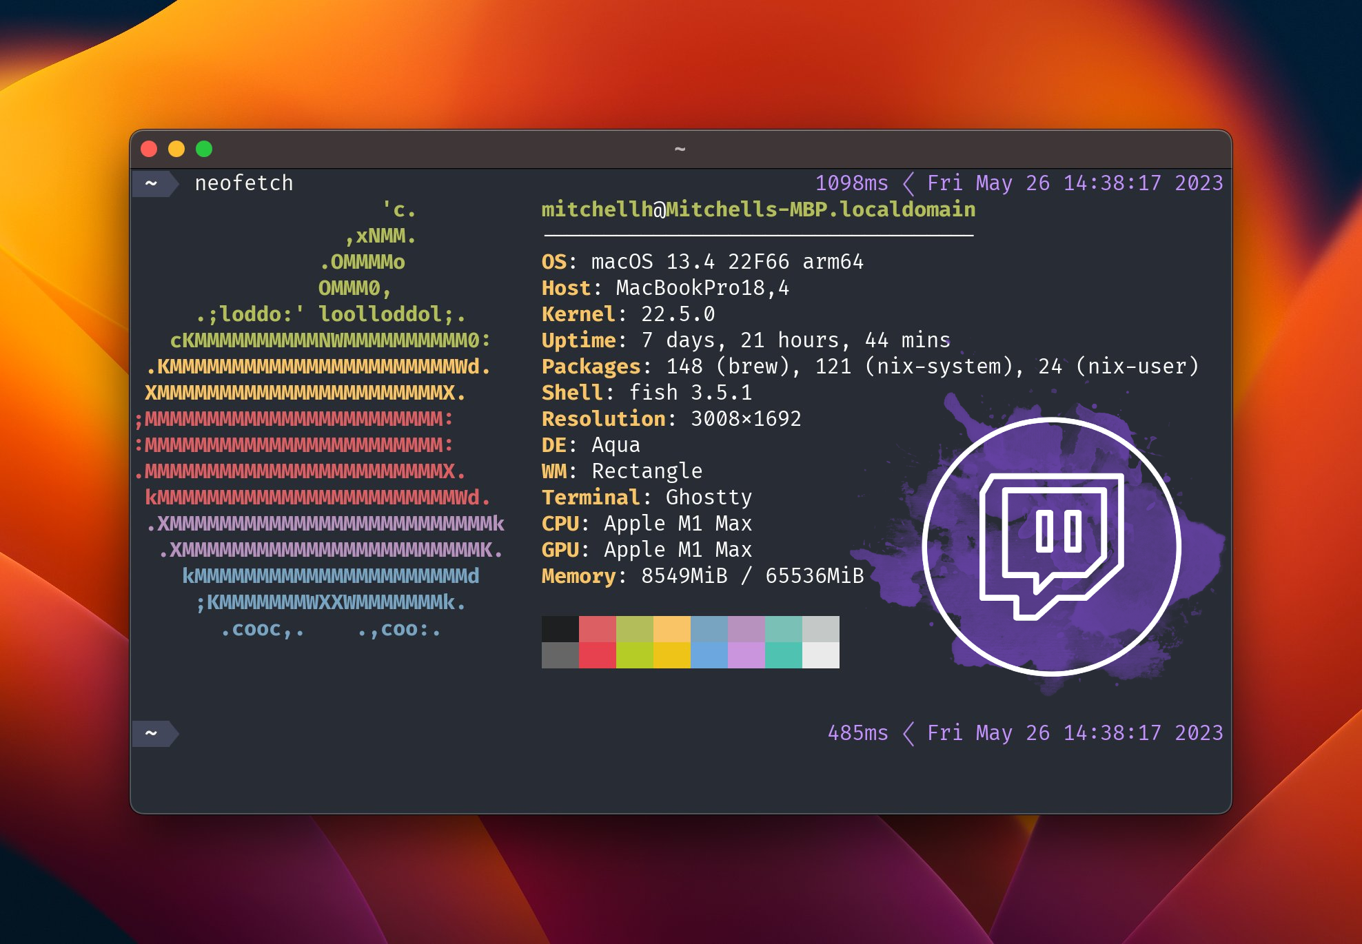Click the red close window button
Screen dimensions: 1362x944
[149, 149]
